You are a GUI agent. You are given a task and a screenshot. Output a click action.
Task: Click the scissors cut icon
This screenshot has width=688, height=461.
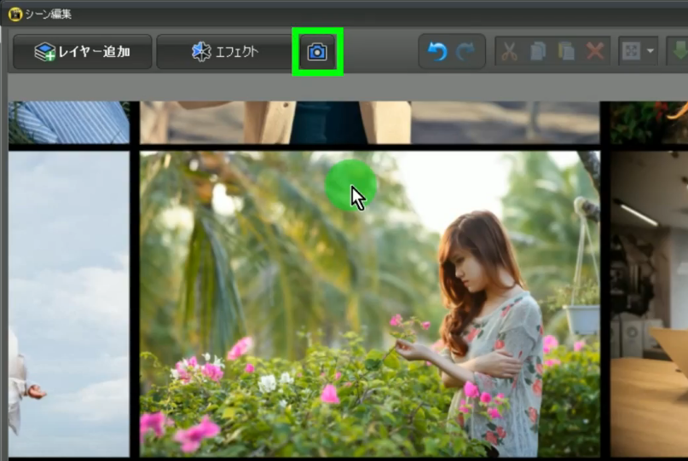click(509, 52)
